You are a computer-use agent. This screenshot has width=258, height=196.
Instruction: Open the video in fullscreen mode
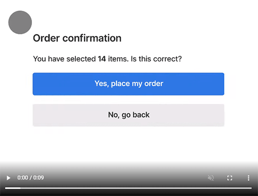coord(230,178)
